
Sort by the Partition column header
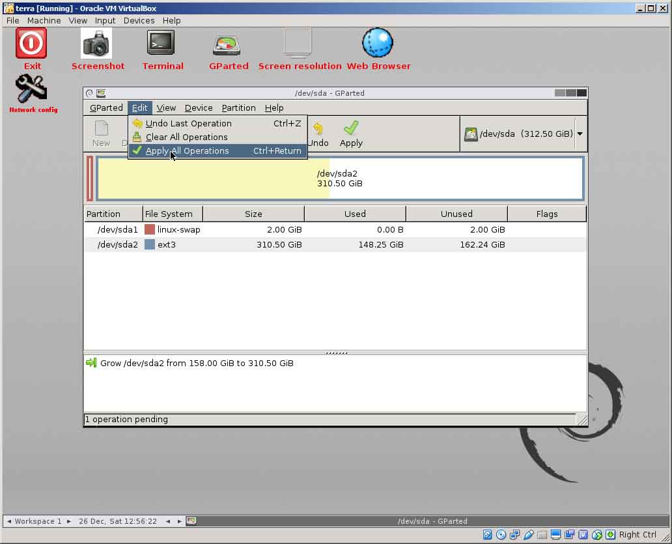113,214
